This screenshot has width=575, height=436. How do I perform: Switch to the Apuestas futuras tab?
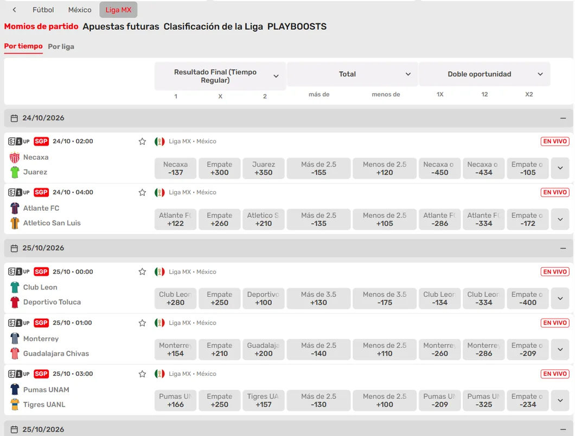pos(121,27)
